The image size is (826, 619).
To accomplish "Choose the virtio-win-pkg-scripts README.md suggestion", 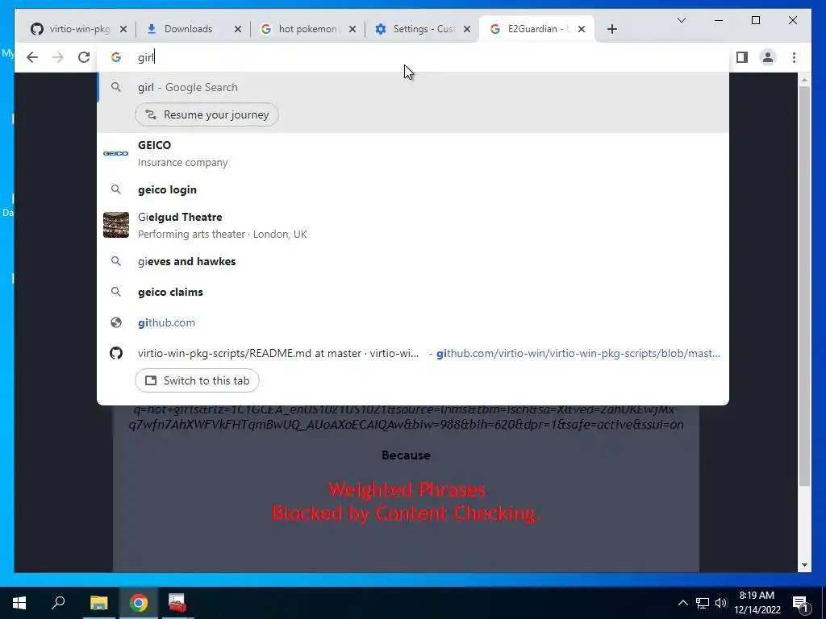I will [413, 353].
